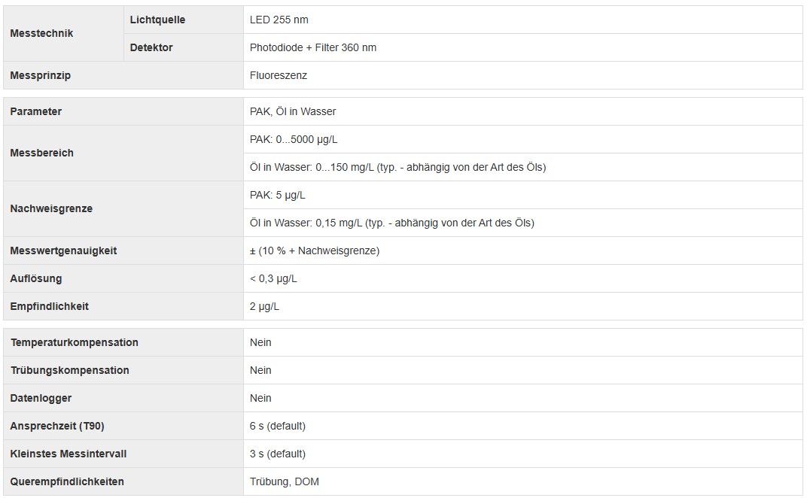Viewport: 807px width, 498px height.
Task: Select the Detektor label cell
Action: pyautogui.click(x=183, y=47)
